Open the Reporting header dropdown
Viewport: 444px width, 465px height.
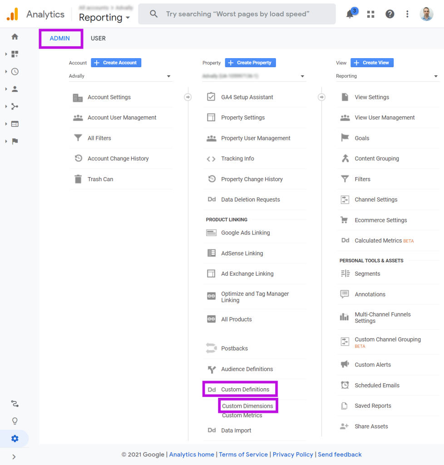coord(104,18)
